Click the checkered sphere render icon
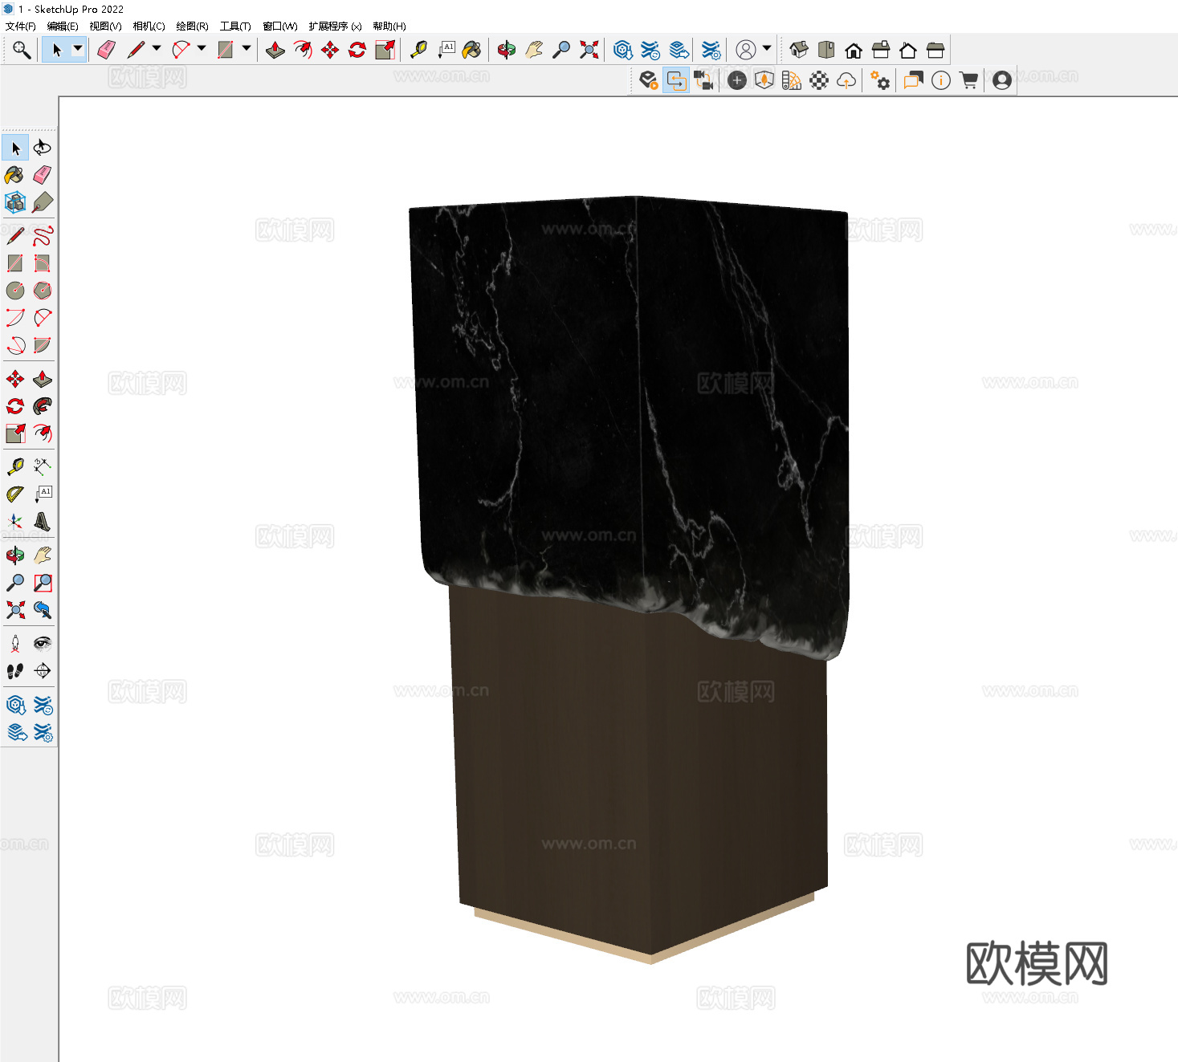The height and width of the screenshot is (1062, 1178). [x=819, y=80]
